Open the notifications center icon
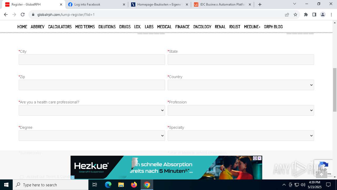This screenshot has height=190, width=337. 328,185
